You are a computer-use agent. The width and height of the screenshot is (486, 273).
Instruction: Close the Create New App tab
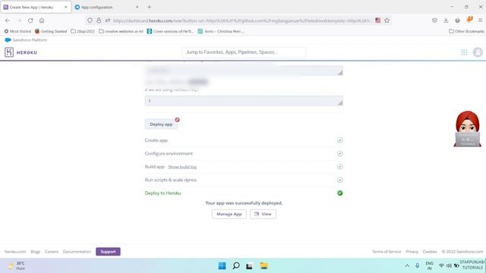(66, 7)
